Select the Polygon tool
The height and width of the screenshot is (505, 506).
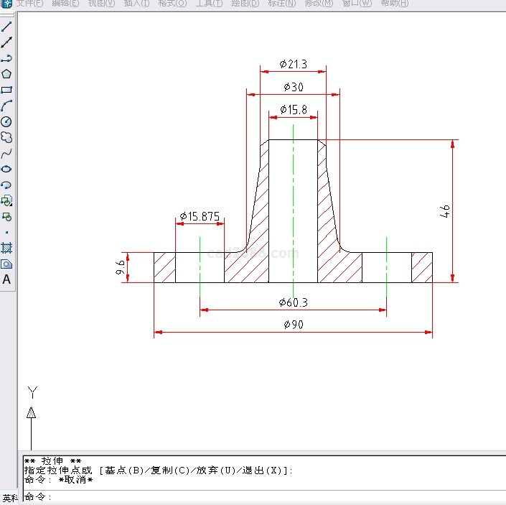point(6,74)
